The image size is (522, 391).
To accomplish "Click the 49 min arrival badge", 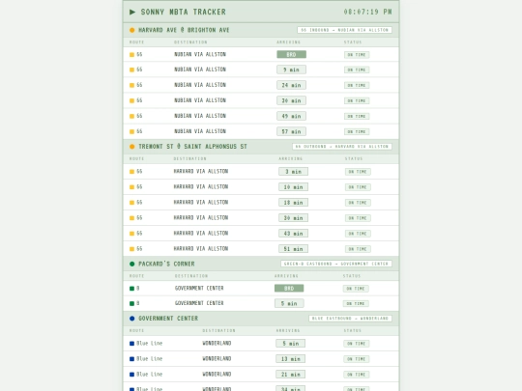I will 291,116.
